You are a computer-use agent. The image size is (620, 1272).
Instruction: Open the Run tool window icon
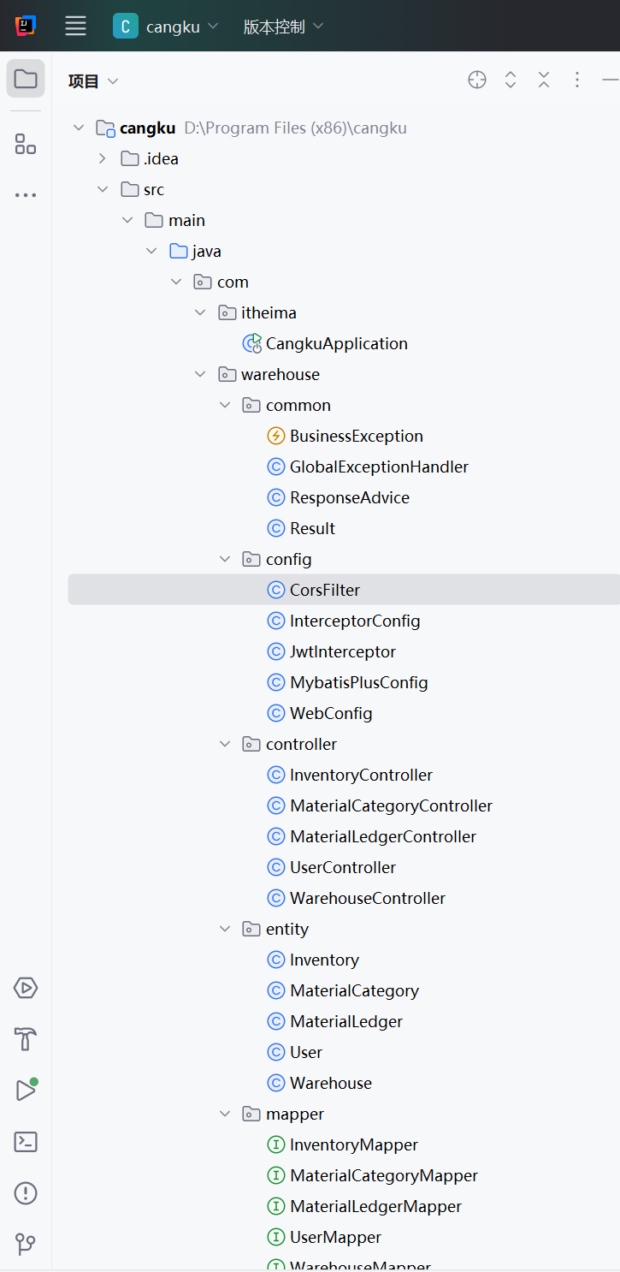pyautogui.click(x=26, y=1091)
